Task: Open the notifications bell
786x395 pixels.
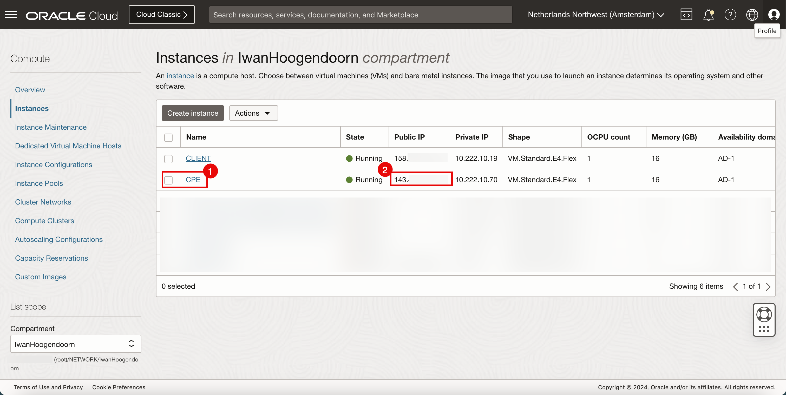Action: 708,15
